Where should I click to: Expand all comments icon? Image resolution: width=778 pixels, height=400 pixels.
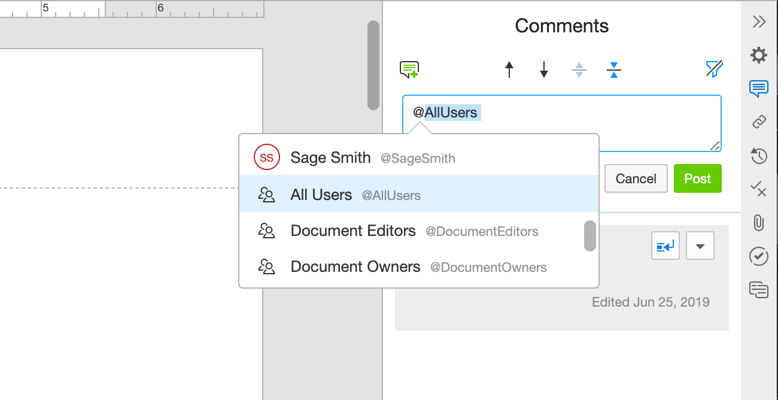pos(579,70)
